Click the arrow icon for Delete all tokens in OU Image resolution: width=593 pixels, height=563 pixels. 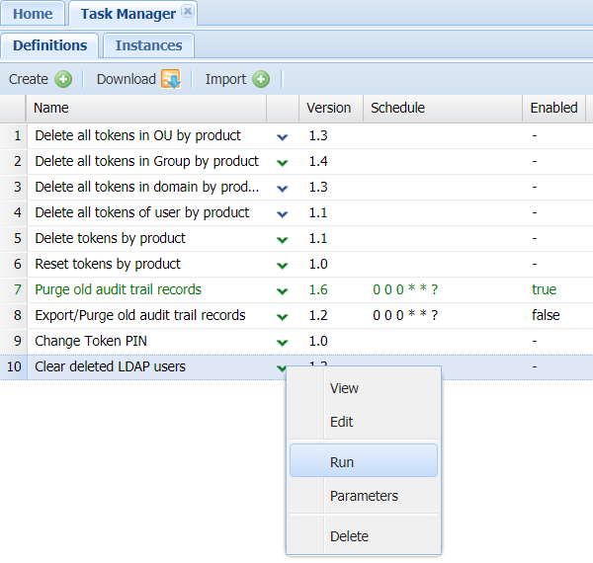click(283, 136)
